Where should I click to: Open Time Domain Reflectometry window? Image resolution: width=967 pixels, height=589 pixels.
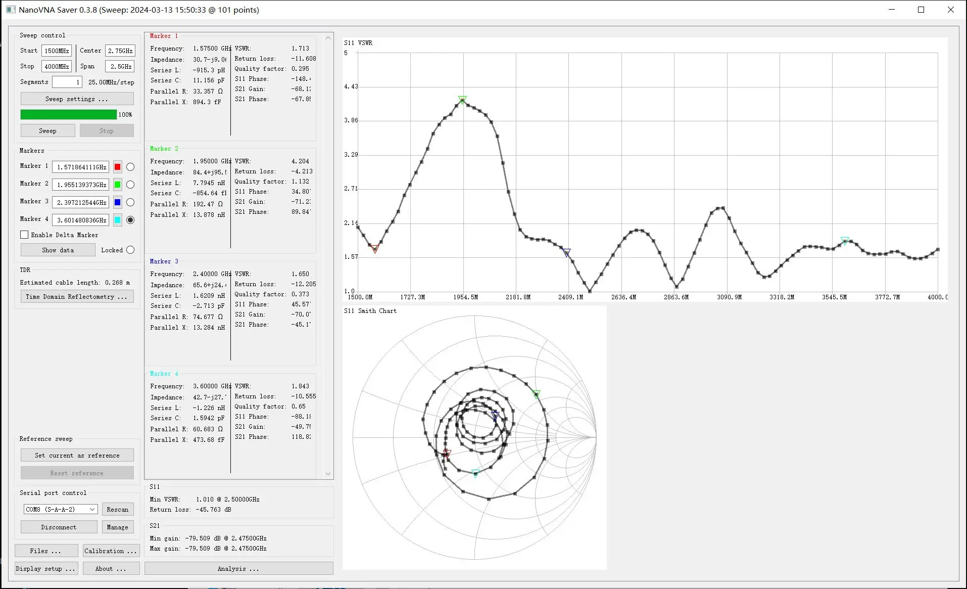[77, 296]
